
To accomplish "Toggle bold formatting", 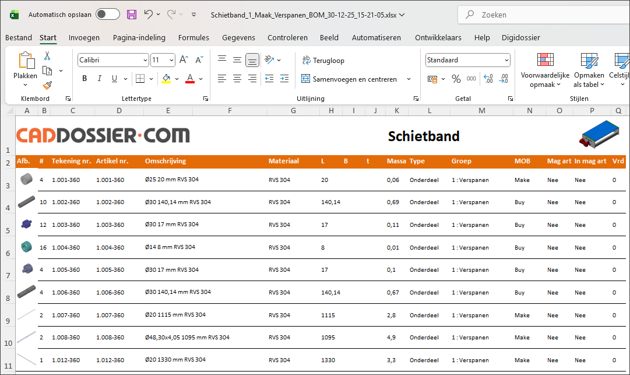I will tap(85, 79).
